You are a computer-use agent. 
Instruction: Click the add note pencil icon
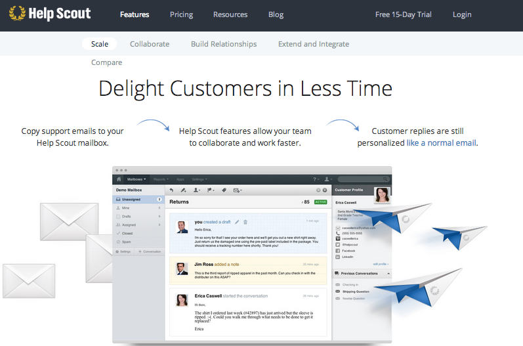point(183,190)
